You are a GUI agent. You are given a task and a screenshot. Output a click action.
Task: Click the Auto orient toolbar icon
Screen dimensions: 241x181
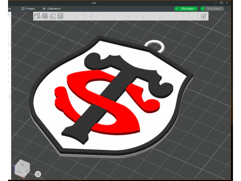(53, 16)
